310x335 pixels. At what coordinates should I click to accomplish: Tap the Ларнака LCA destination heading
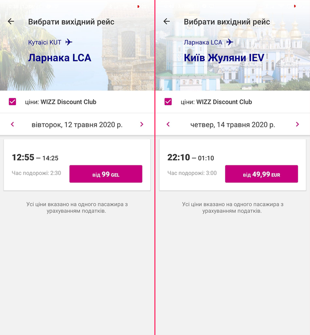click(60, 58)
